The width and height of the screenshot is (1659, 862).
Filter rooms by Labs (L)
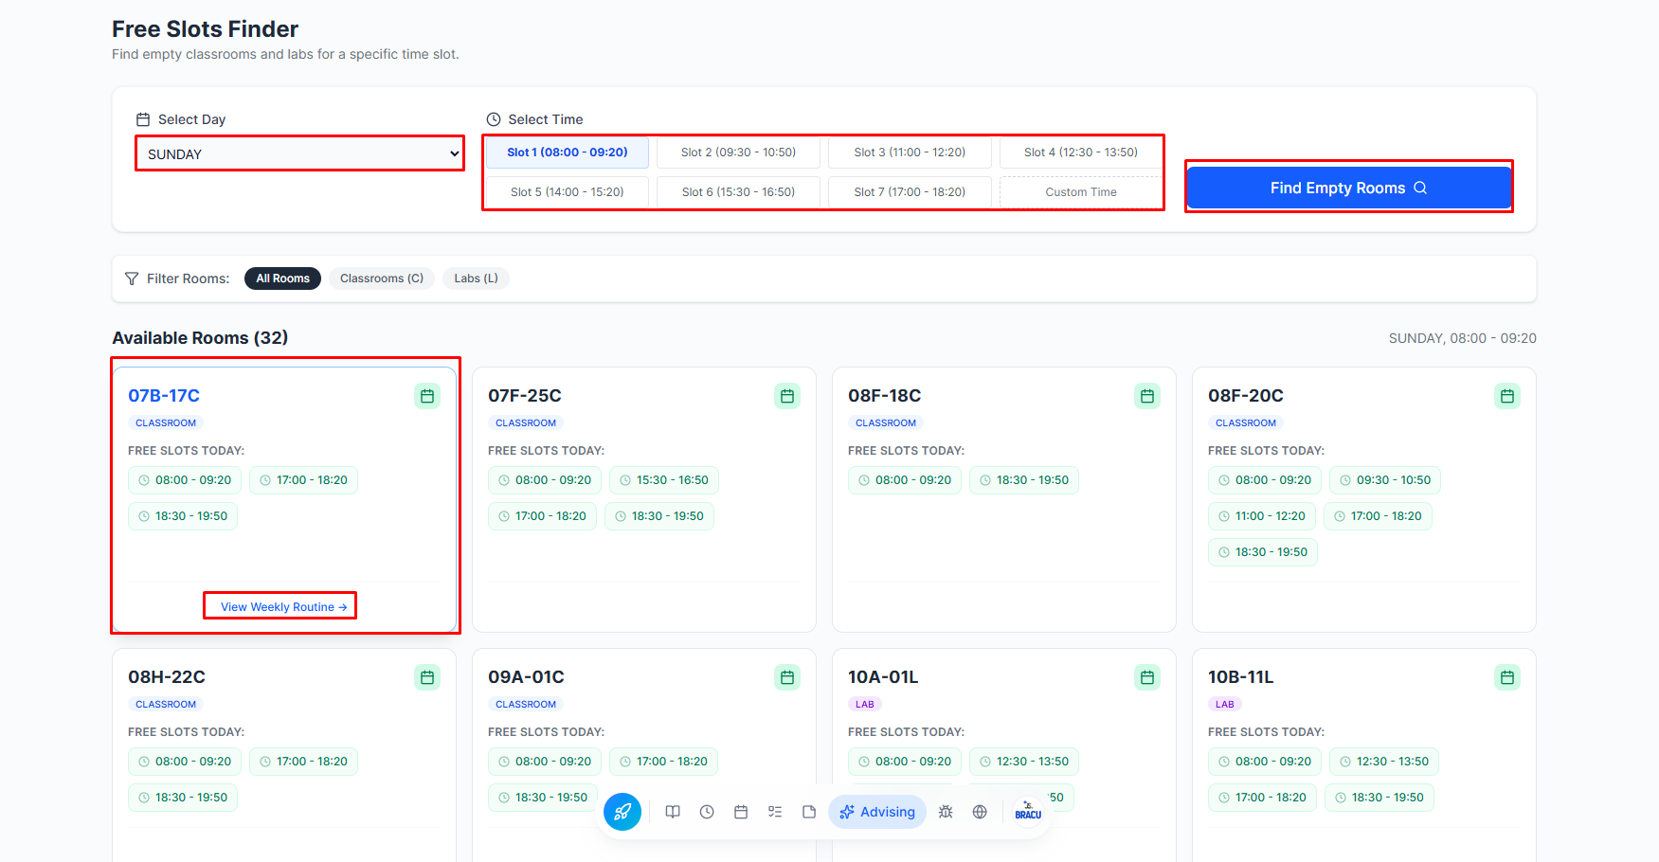(x=476, y=278)
